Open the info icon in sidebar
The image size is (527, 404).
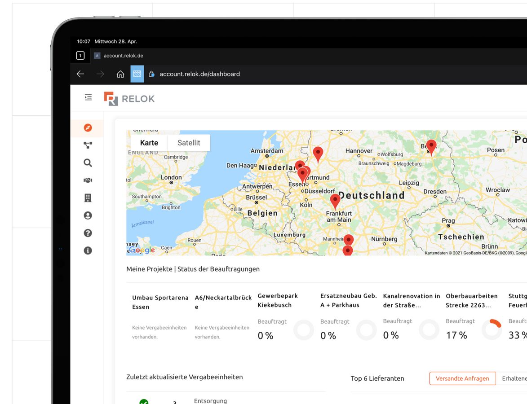point(88,250)
